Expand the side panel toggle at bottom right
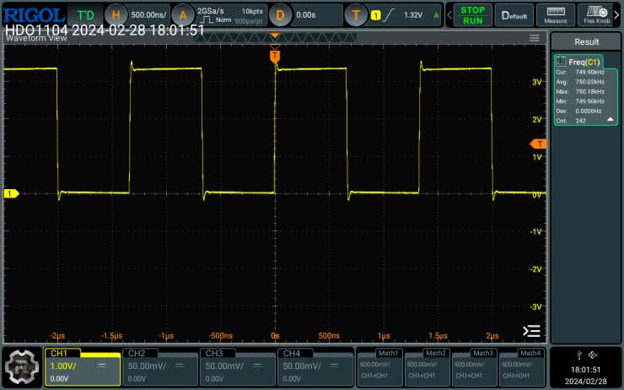This screenshot has height=390, width=624. pos(531,330)
